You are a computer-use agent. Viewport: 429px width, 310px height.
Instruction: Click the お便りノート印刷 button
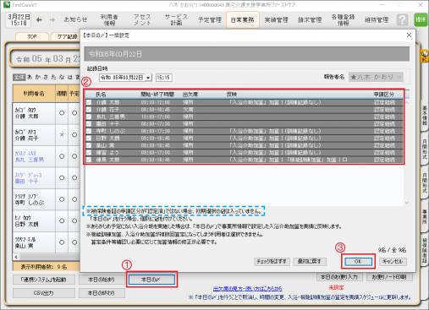[x=389, y=277]
